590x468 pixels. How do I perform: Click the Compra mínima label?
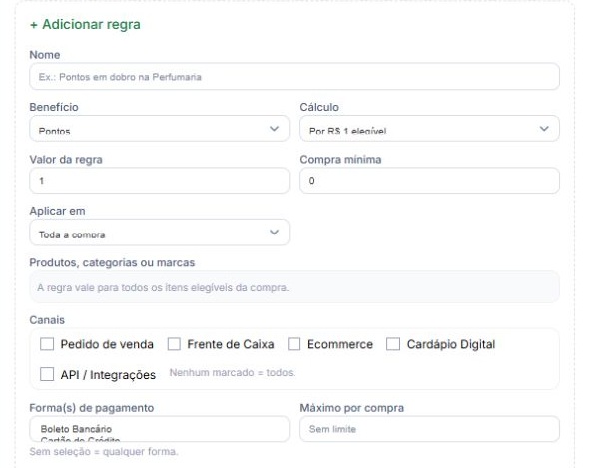point(340,159)
